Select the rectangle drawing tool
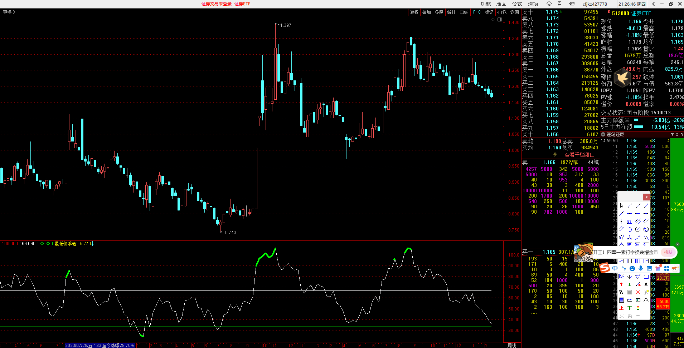684x348 pixels. (646, 277)
